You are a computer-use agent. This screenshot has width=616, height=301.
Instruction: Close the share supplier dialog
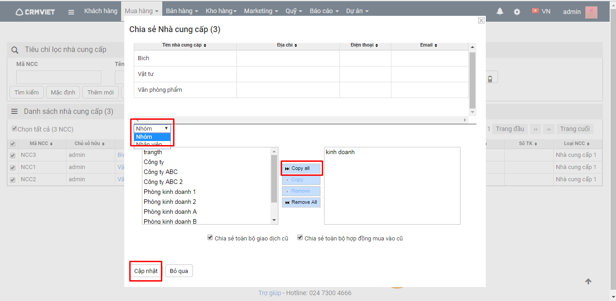pos(481,20)
